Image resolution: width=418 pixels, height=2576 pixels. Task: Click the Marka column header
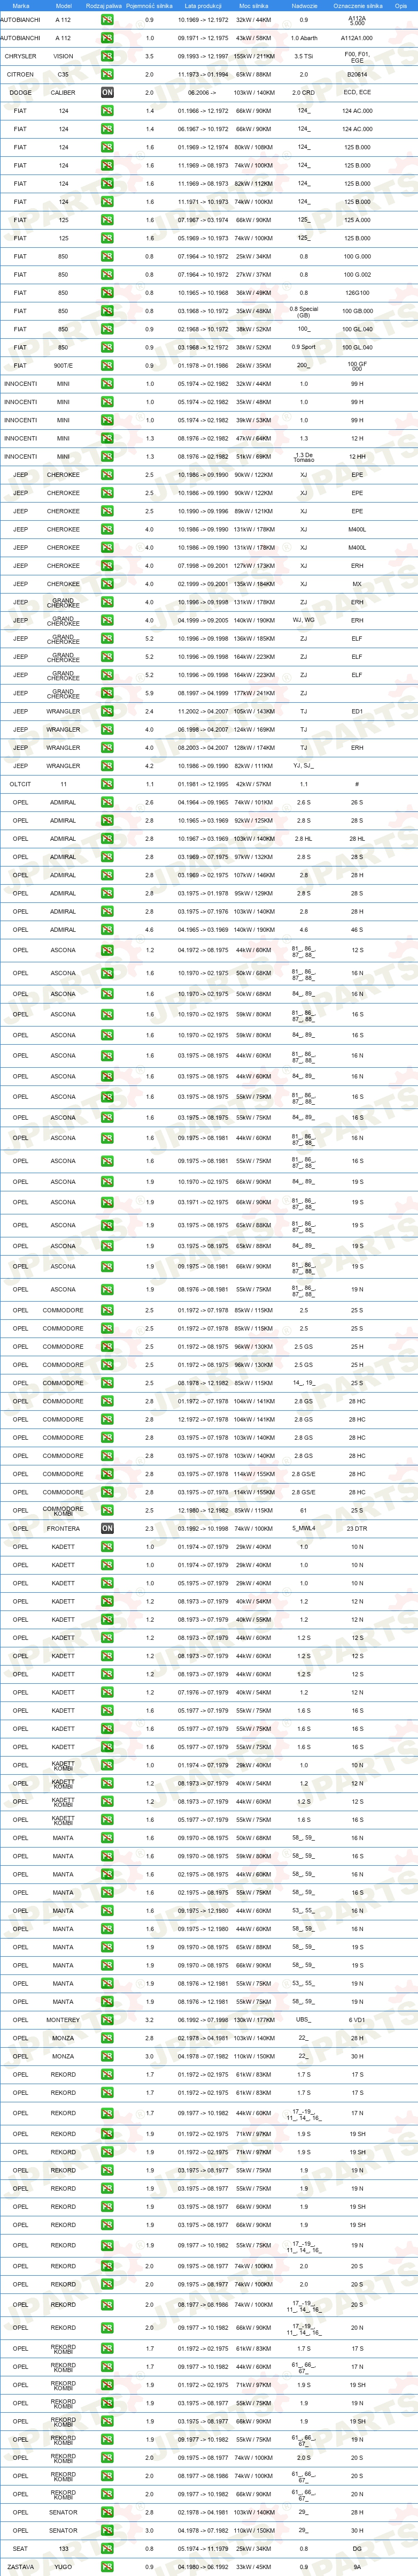pos(20,6)
